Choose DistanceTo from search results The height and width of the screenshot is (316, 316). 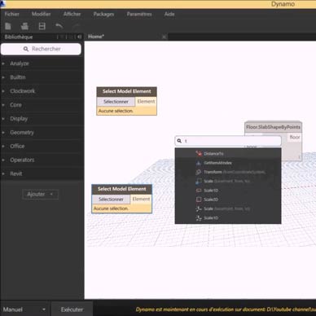(x=228, y=154)
